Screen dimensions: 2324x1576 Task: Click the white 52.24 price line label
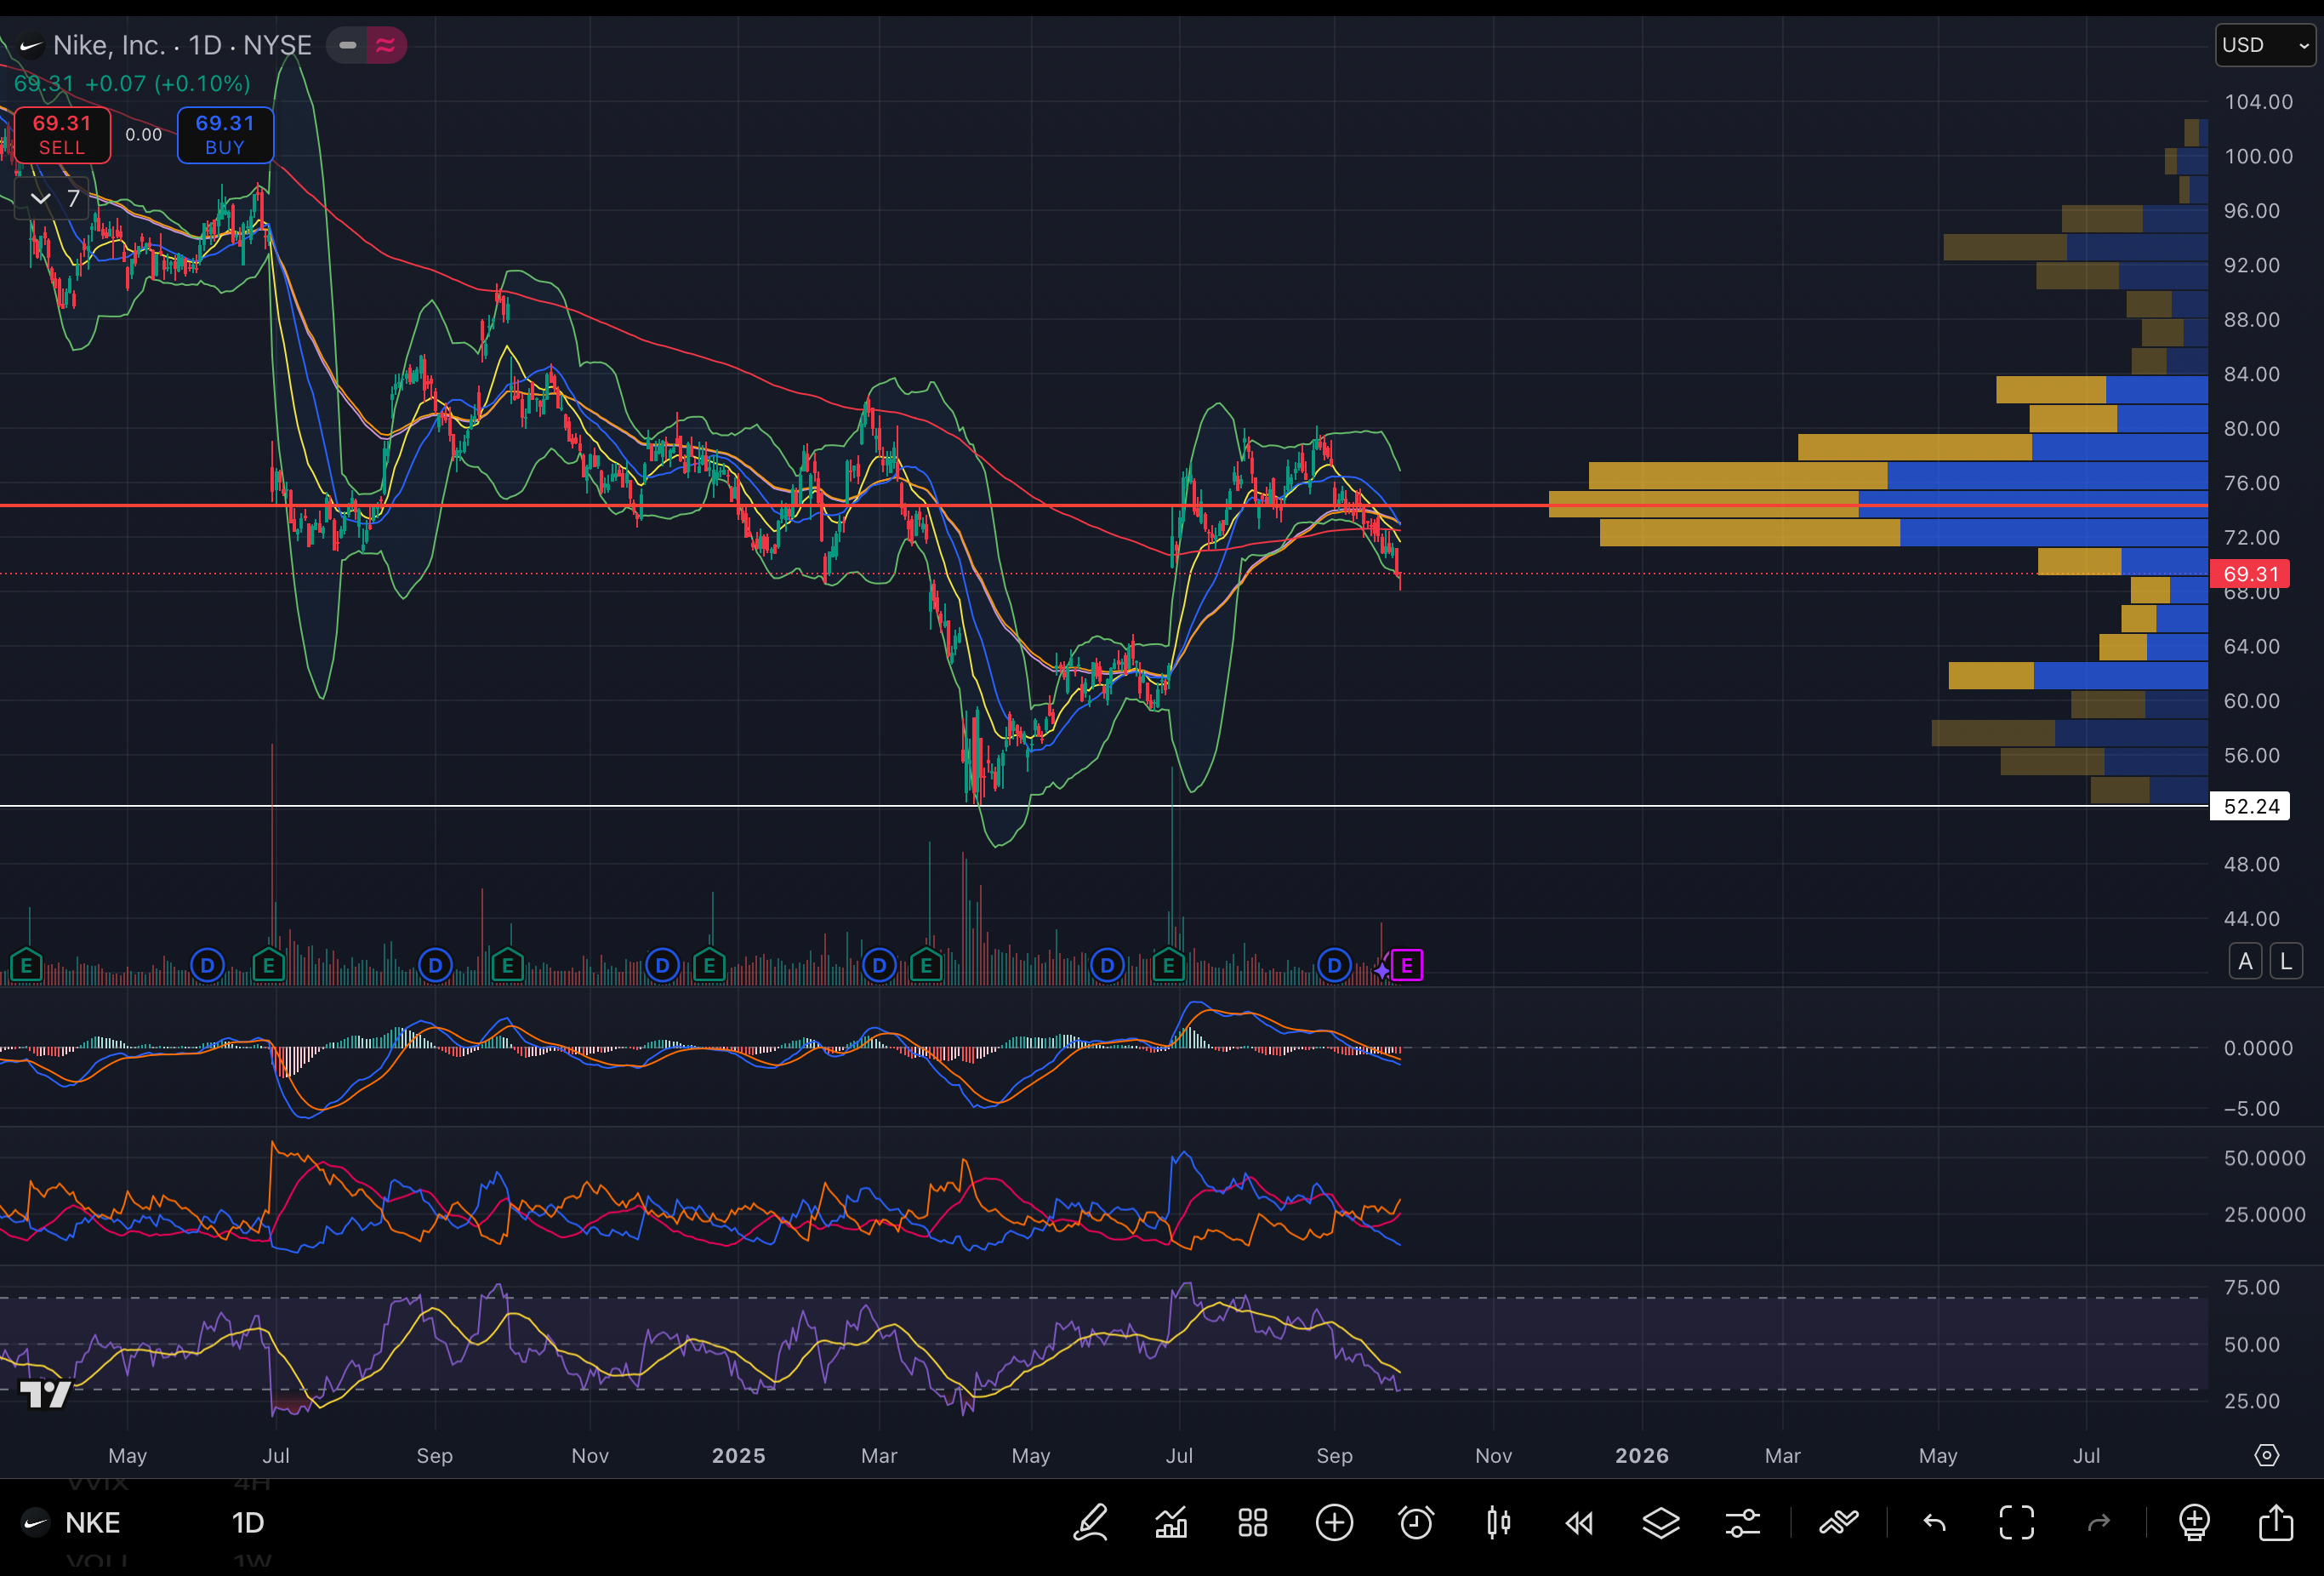coord(2250,807)
